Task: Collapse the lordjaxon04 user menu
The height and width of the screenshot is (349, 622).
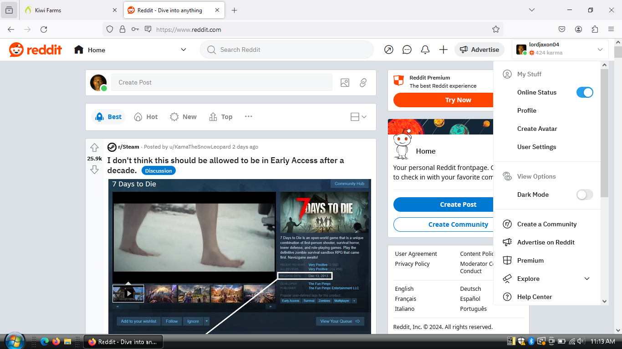Action: [600, 50]
